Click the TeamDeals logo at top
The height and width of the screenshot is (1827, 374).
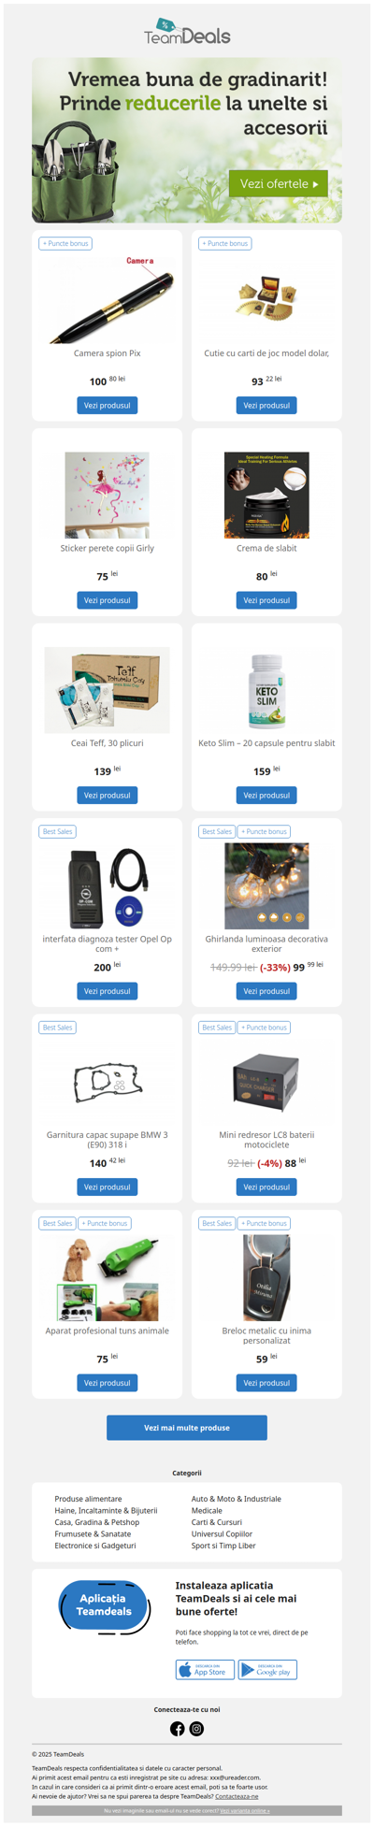187,32
